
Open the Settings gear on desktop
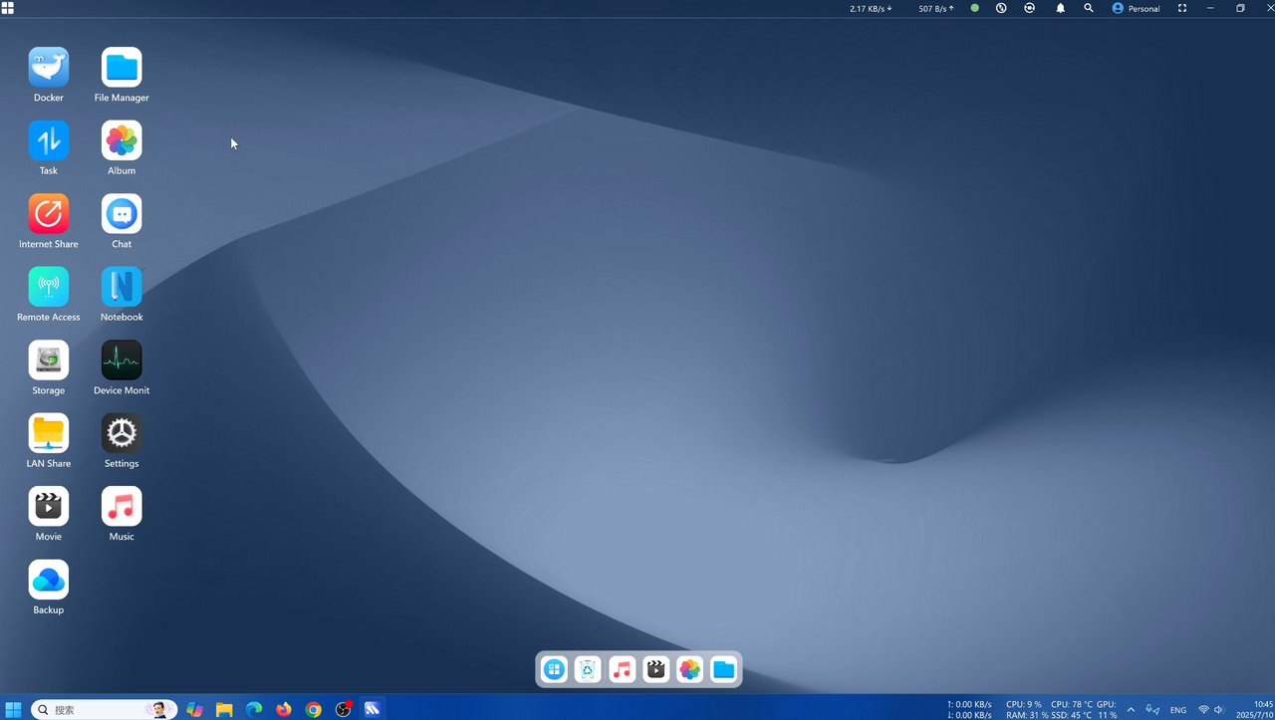pos(122,433)
